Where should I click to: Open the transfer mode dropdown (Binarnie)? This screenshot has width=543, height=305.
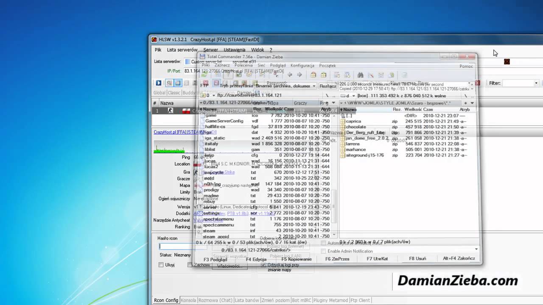pyautogui.click(x=314, y=86)
